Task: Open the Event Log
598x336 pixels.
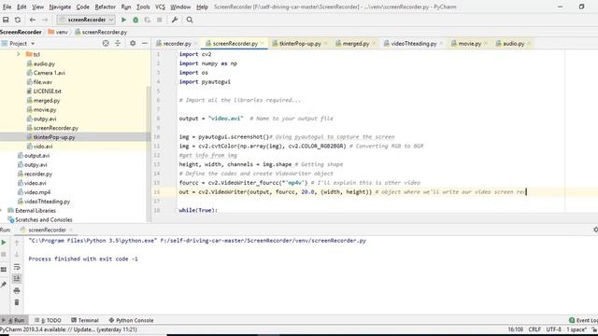Action: coord(583,320)
